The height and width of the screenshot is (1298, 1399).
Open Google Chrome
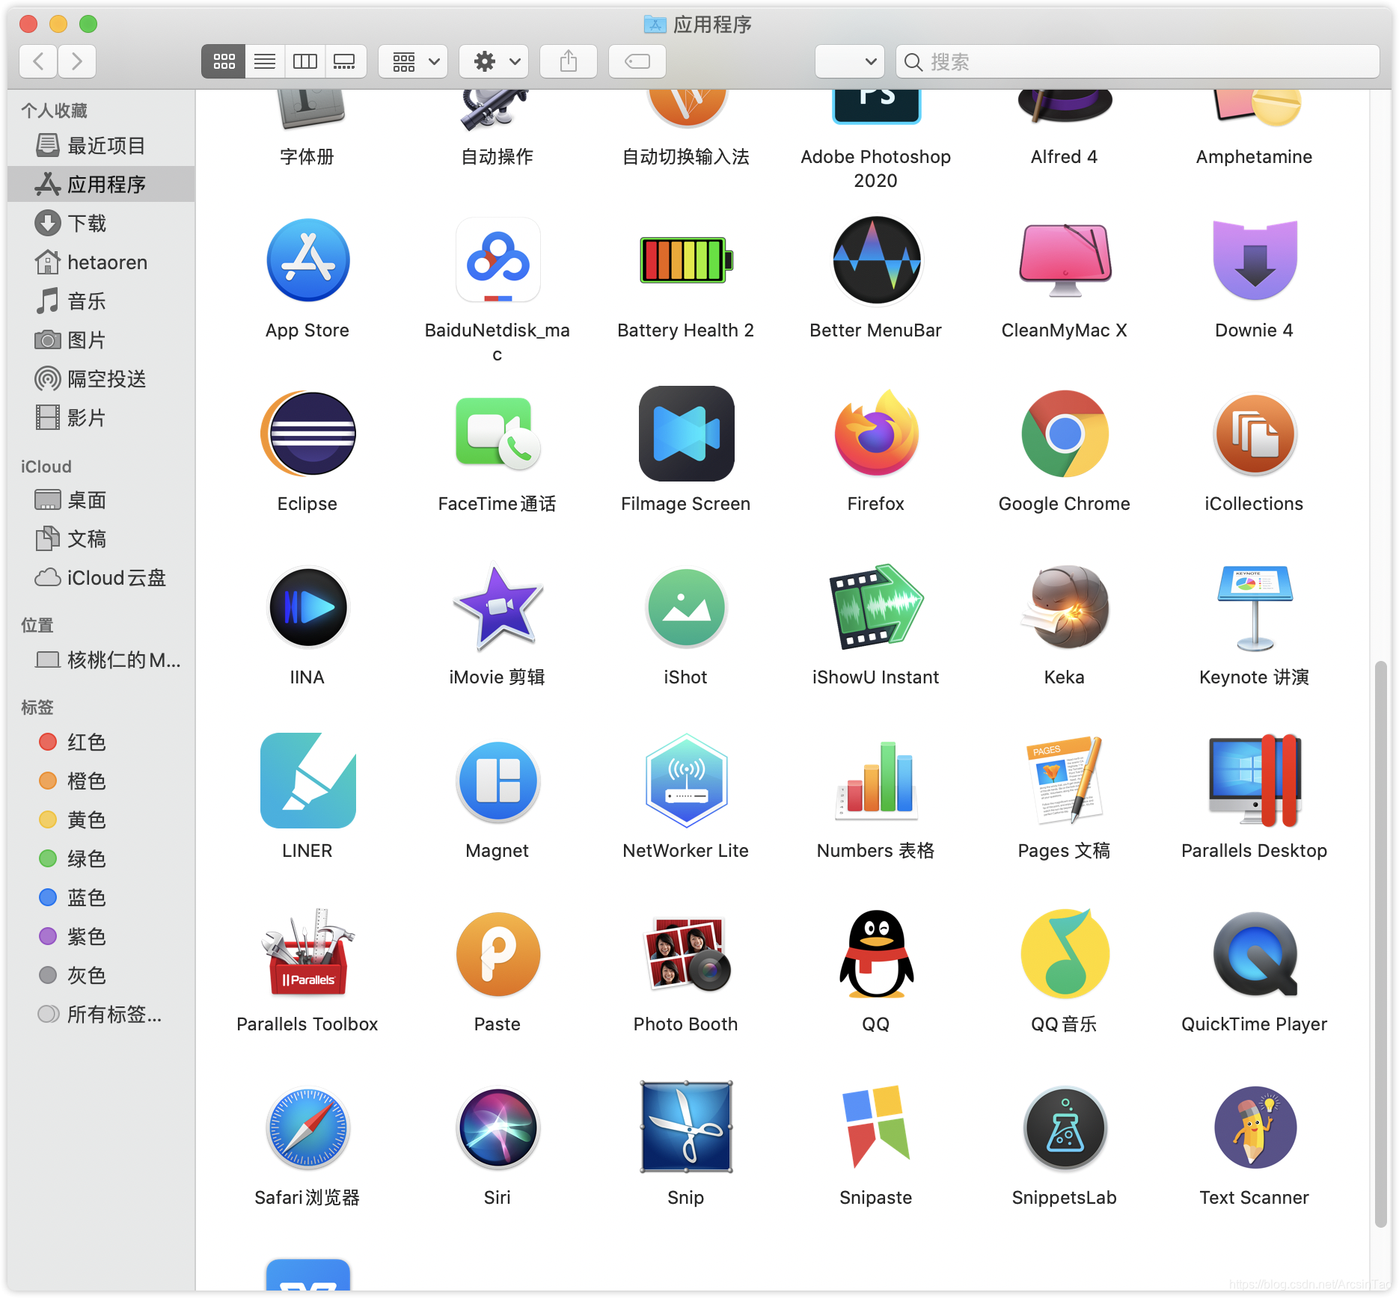(x=1065, y=434)
